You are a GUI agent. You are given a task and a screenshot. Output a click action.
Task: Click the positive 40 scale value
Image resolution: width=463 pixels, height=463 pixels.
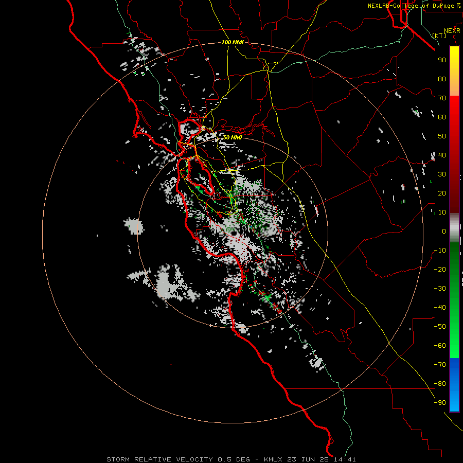tap(442, 155)
